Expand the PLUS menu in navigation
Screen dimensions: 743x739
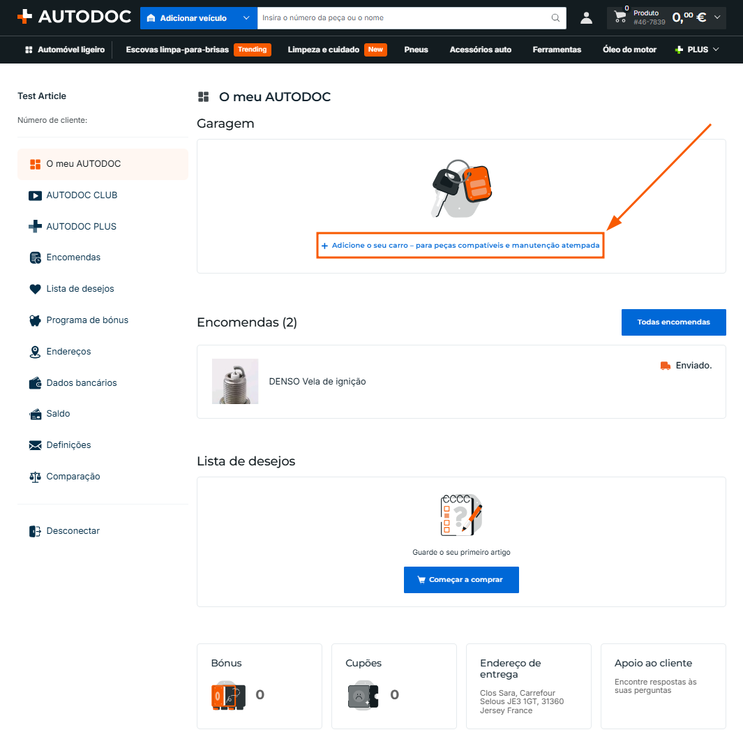697,50
